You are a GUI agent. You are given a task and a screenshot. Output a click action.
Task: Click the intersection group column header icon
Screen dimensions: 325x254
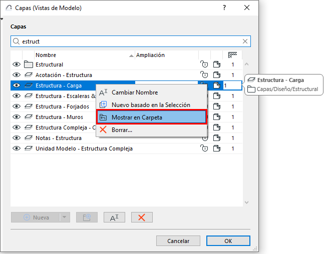point(232,55)
